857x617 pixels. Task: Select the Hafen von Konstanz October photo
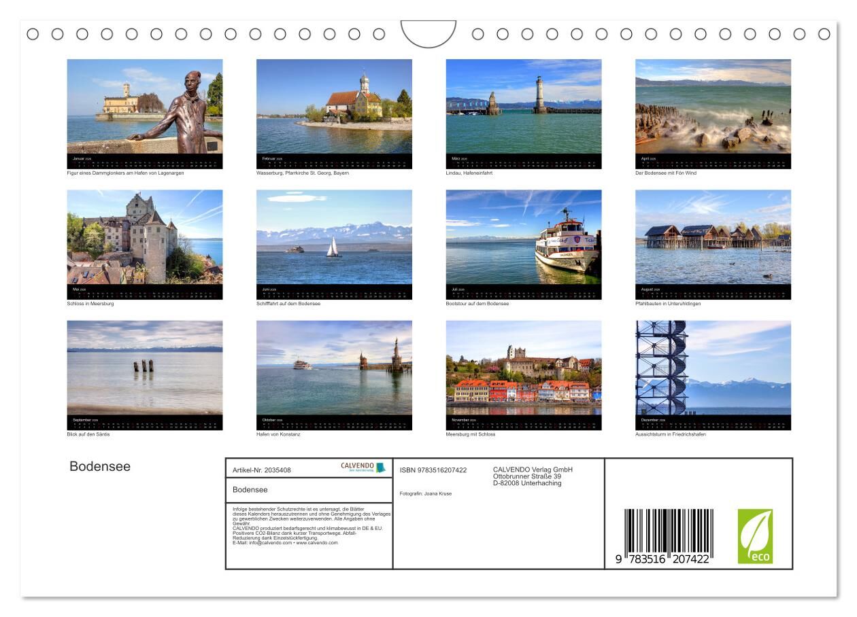pos(334,368)
